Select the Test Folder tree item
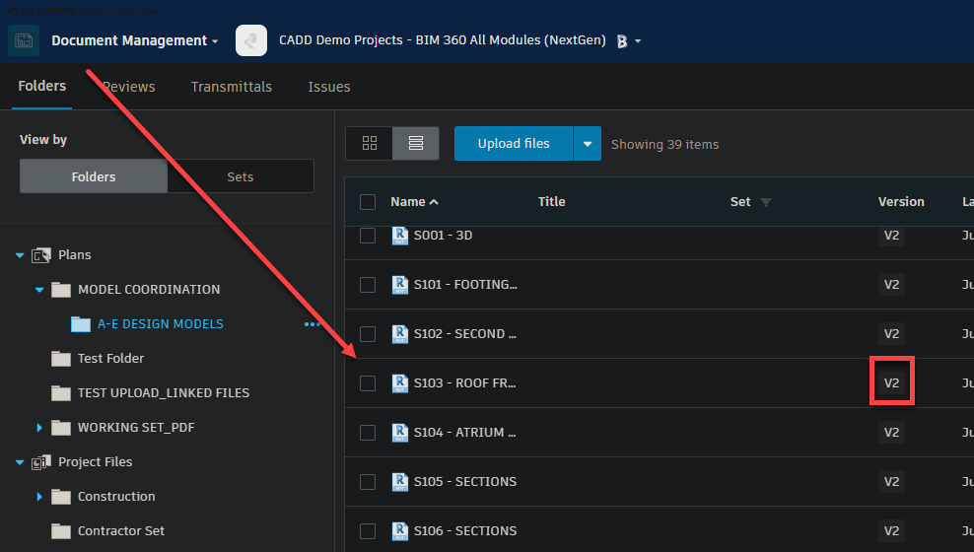This screenshot has height=552, width=974. (x=110, y=358)
